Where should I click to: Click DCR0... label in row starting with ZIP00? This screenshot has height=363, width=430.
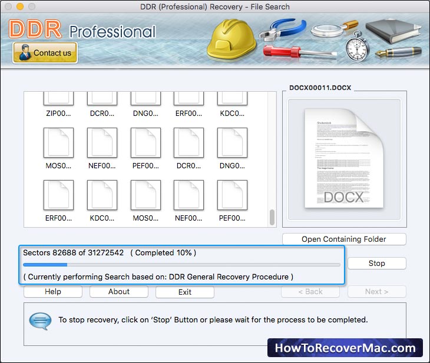[102, 114]
